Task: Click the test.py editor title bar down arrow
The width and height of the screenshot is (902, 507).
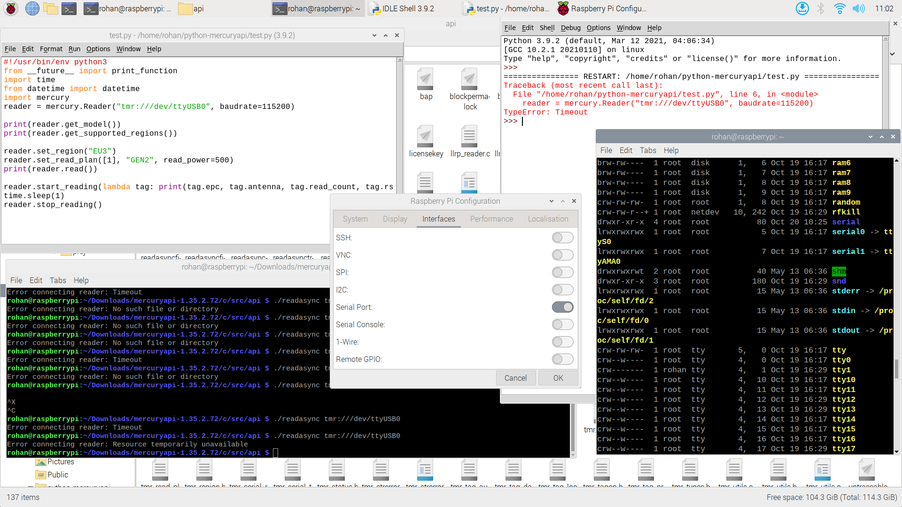Action: (374, 35)
